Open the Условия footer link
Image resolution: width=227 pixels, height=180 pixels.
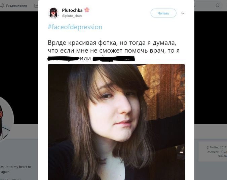(213, 152)
